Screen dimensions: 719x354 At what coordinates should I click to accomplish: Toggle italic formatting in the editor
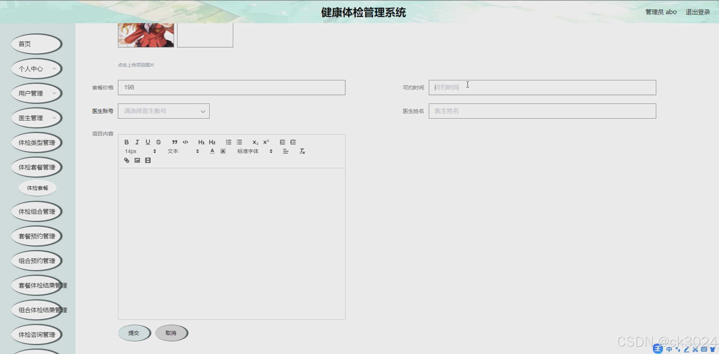137,142
